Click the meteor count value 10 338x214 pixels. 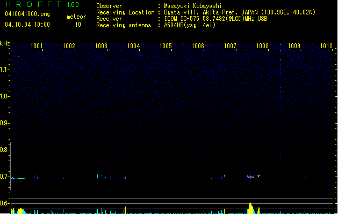78,25
